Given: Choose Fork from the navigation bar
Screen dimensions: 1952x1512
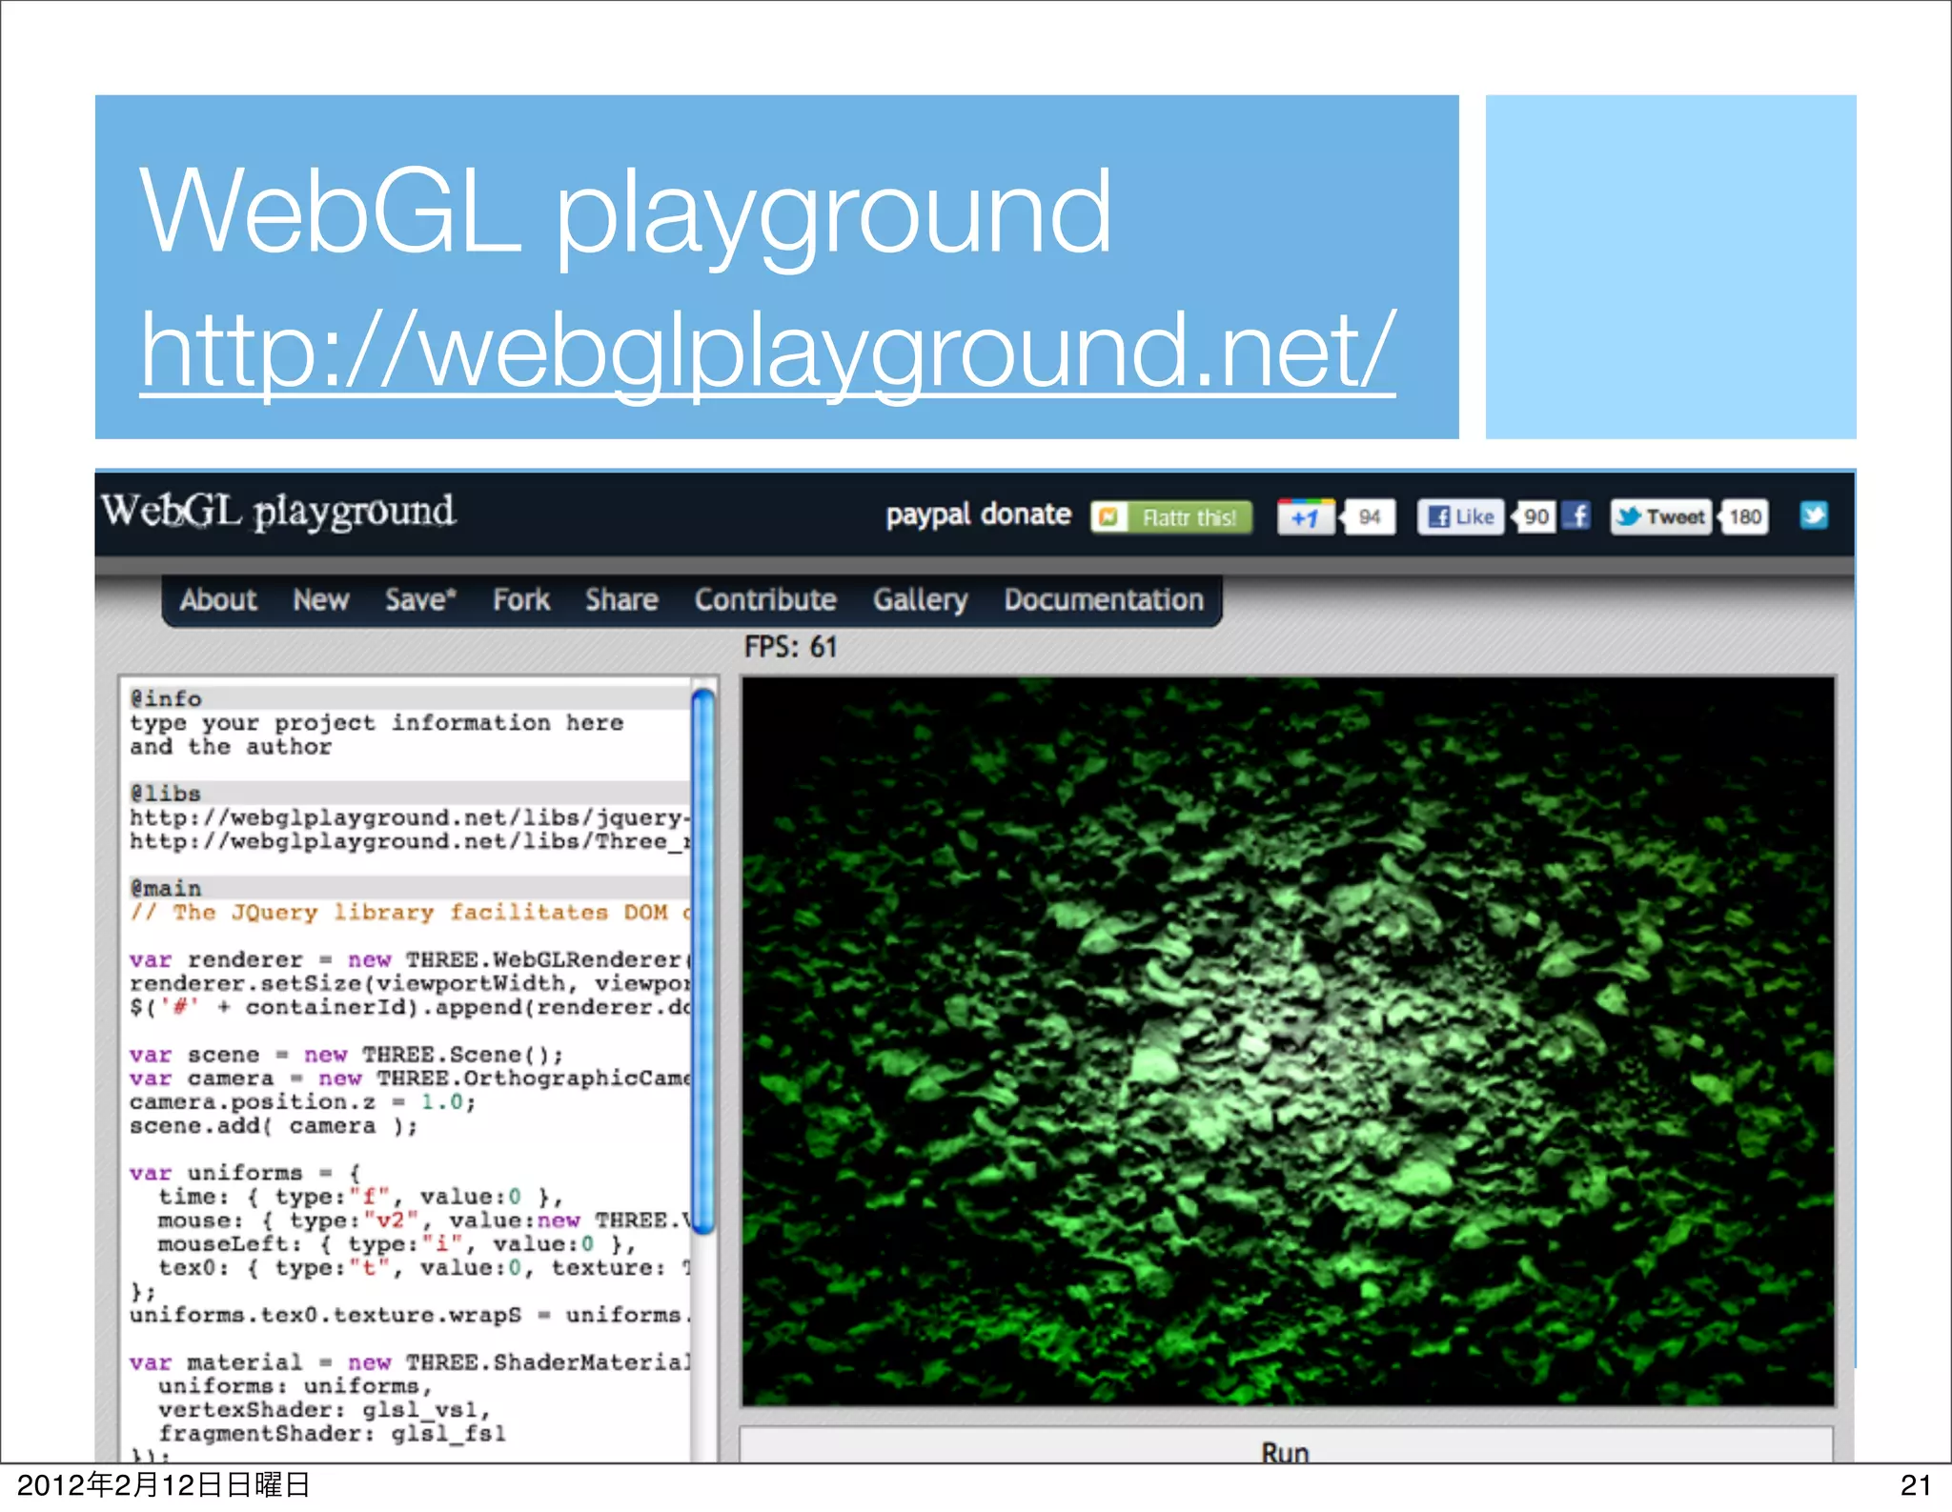Looking at the screenshot, I should pyautogui.click(x=521, y=599).
